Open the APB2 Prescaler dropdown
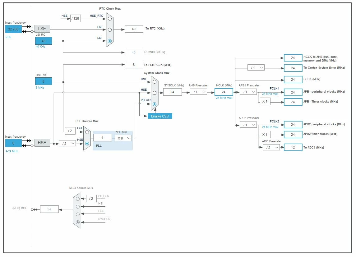356x257 pixels. click(248, 125)
